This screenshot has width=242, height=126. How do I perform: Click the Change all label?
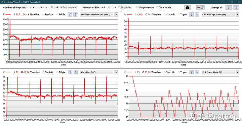click(x=216, y=7)
